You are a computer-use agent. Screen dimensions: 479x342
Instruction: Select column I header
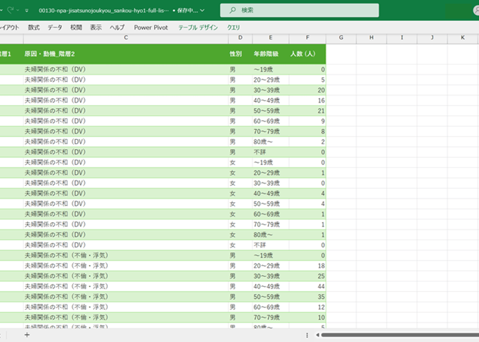coord(402,37)
